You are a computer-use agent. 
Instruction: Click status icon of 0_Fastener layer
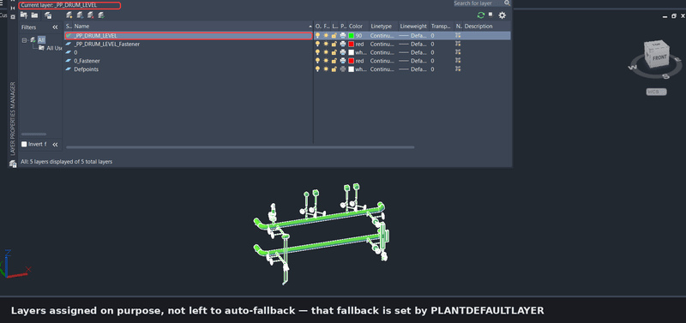(x=69, y=61)
